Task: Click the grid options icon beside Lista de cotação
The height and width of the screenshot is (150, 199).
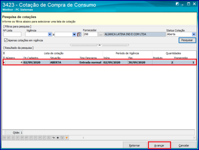Action: click(4, 53)
